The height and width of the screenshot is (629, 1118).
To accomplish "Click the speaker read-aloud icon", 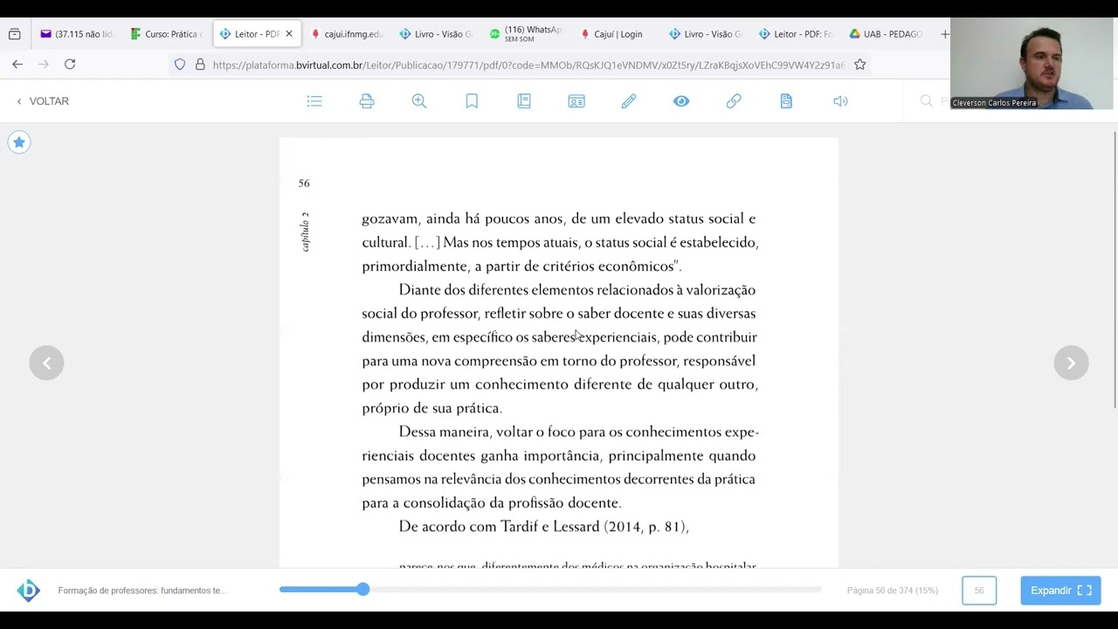I will [840, 101].
